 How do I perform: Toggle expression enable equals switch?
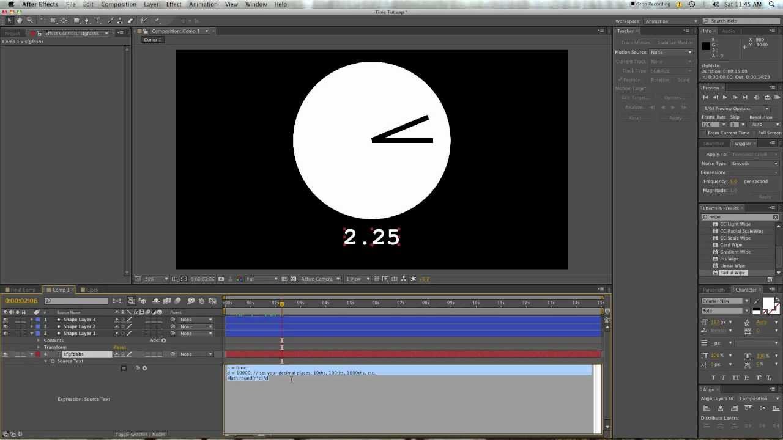click(x=124, y=368)
